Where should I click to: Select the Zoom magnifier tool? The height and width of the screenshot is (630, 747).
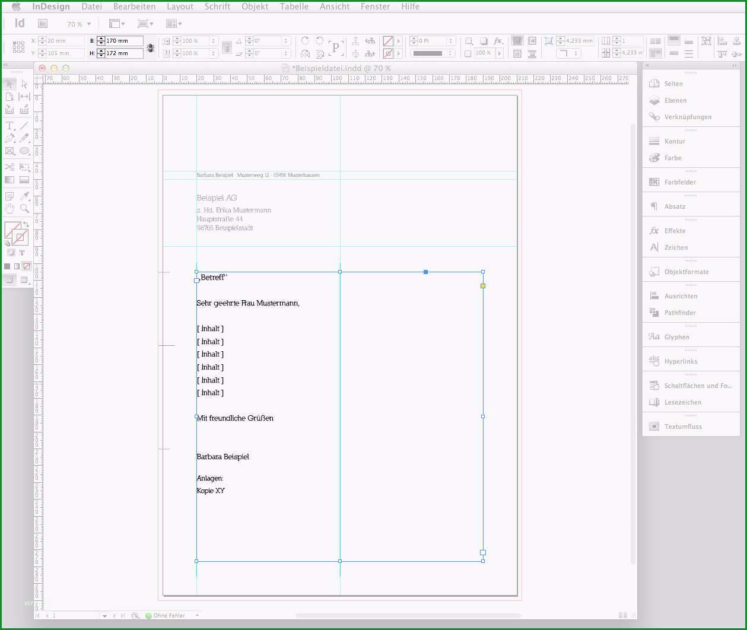click(24, 209)
